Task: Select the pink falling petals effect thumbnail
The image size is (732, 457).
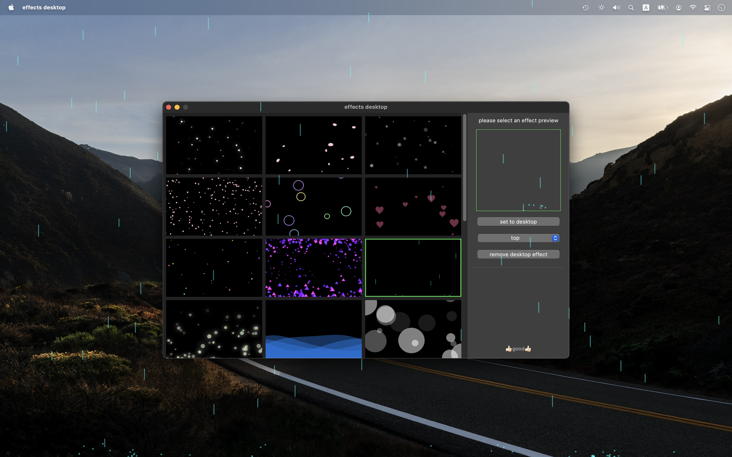Action: point(313,145)
